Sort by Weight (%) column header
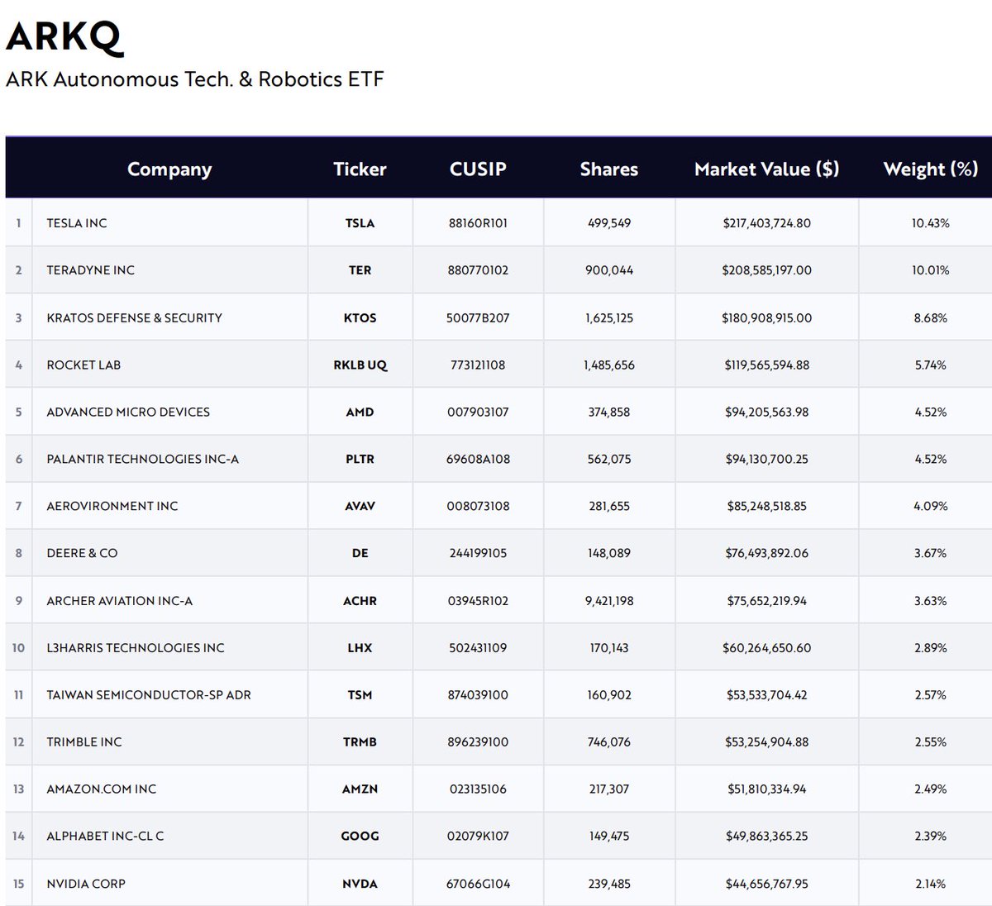 tap(930, 169)
